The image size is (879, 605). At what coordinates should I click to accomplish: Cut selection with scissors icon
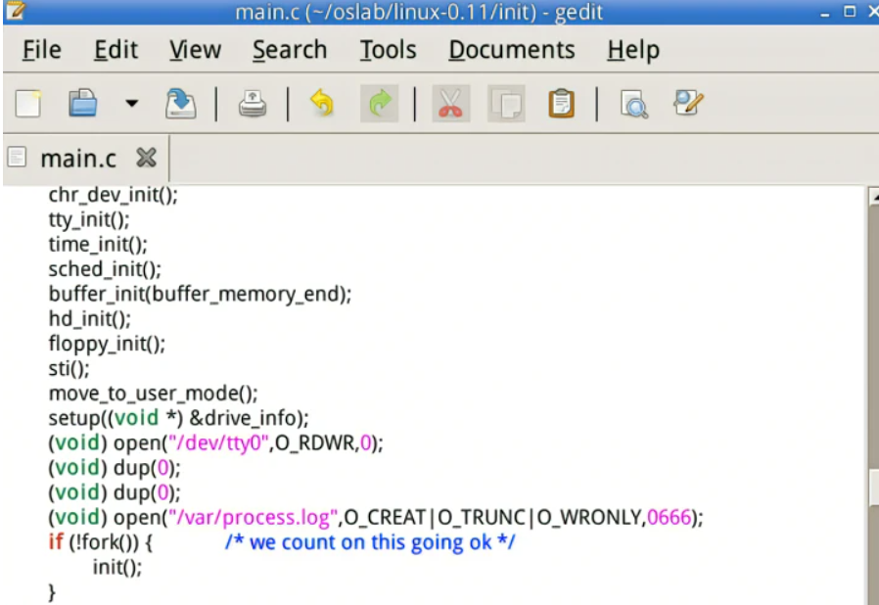449,104
